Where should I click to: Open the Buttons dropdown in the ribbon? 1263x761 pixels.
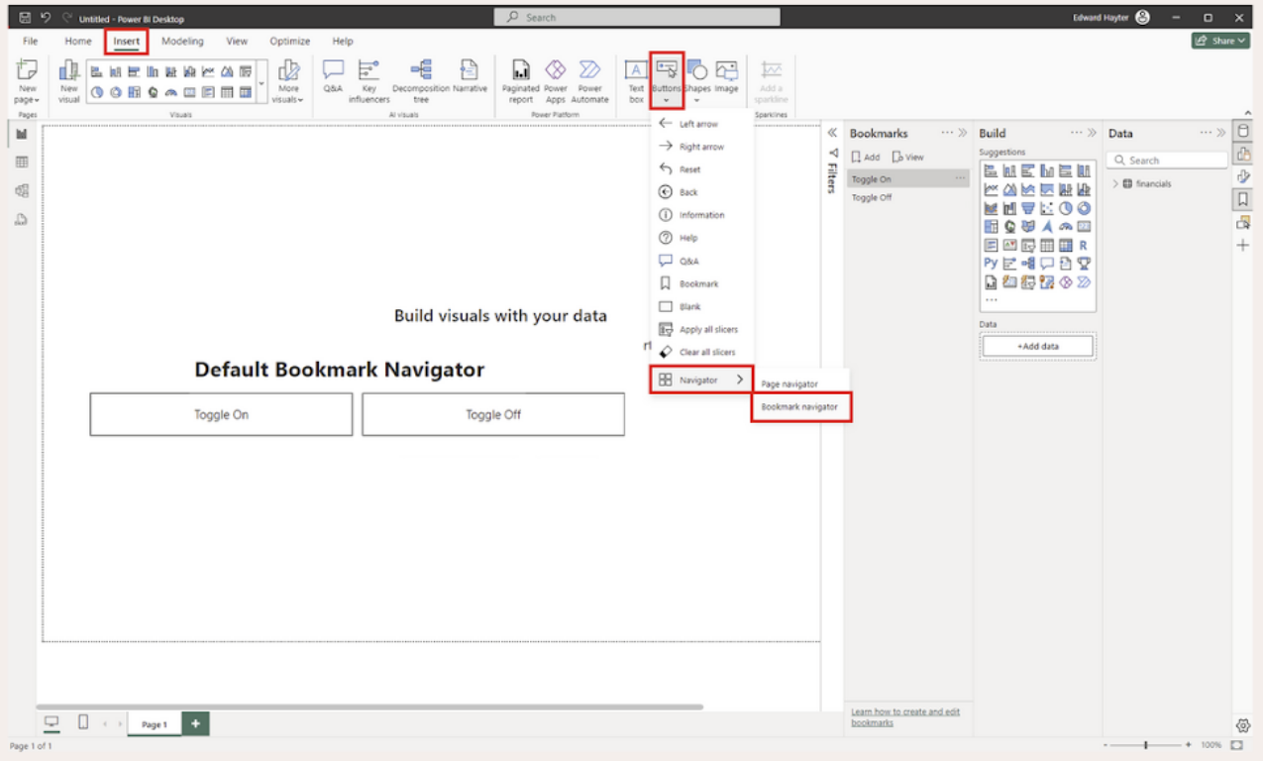coord(667,100)
